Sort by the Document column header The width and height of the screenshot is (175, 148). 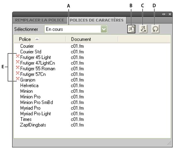click(x=92, y=39)
